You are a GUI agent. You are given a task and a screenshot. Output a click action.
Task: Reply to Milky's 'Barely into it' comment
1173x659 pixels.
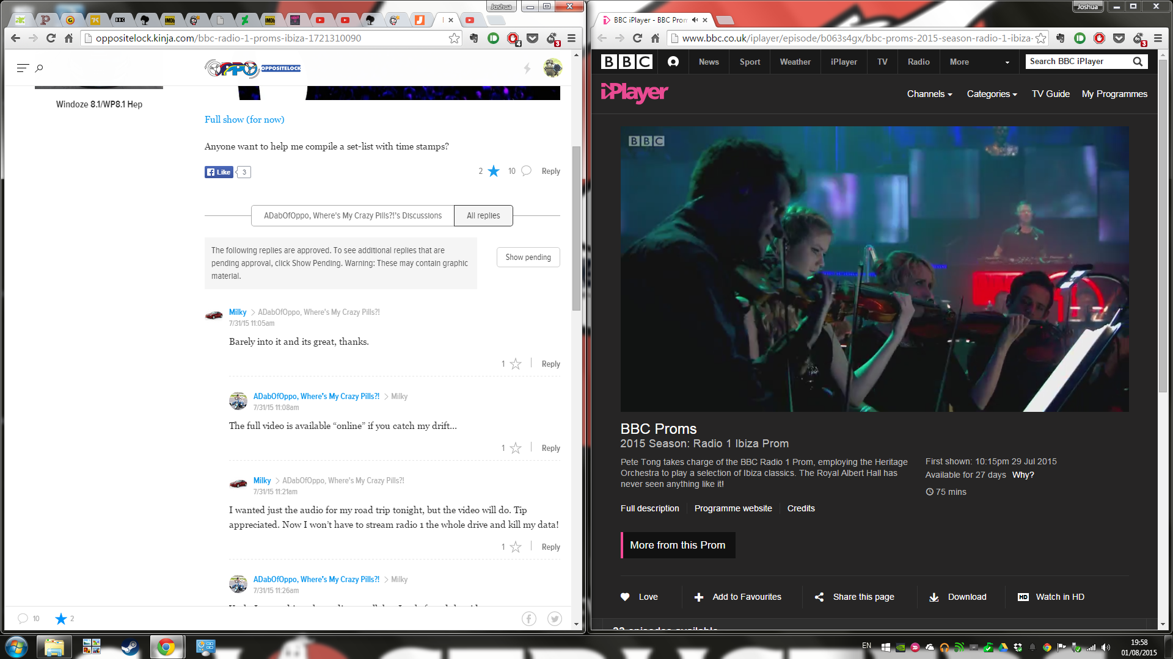(x=550, y=364)
